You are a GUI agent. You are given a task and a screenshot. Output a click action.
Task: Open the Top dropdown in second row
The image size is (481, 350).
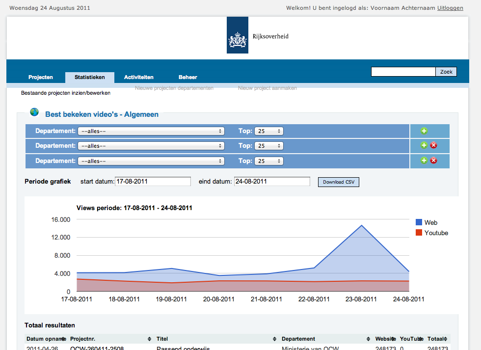pos(269,146)
